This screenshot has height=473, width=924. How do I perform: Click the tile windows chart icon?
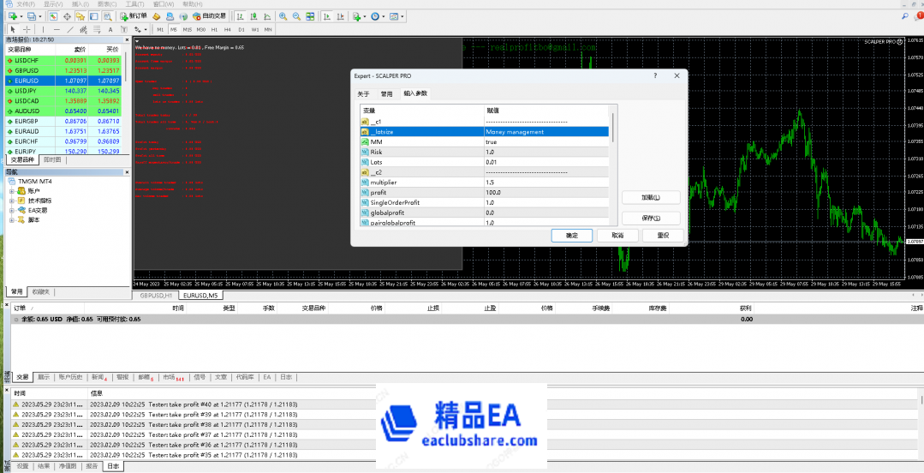coord(309,16)
